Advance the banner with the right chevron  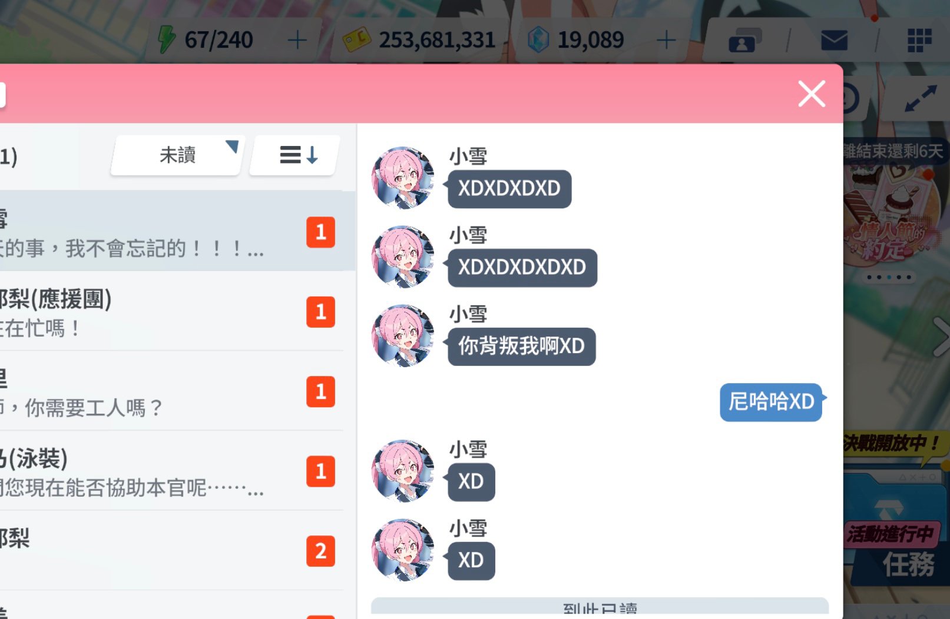click(941, 336)
